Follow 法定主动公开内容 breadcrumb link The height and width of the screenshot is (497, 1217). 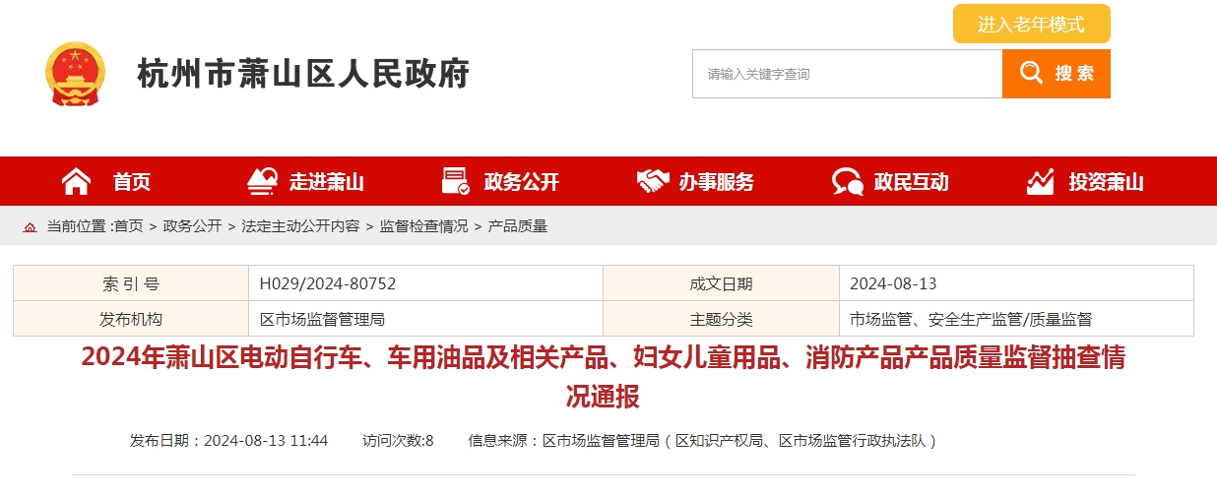click(x=300, y=226)
